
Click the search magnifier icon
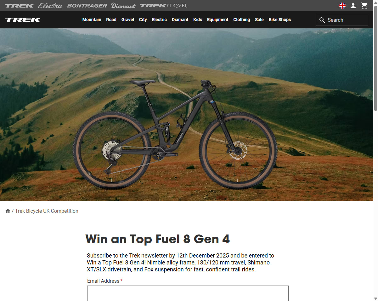[x=322, y=20]
